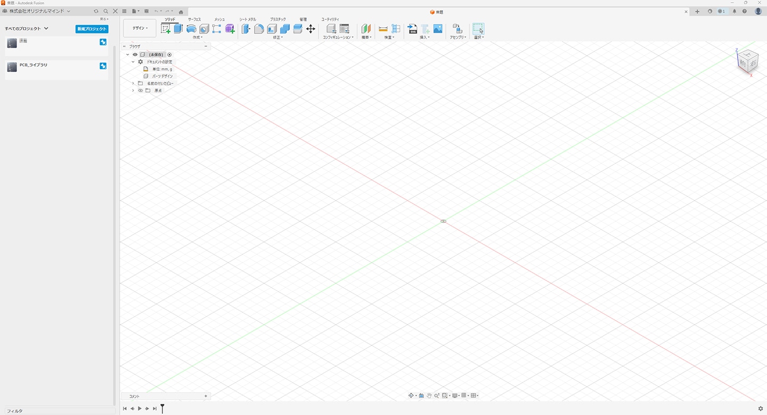Toggle eye icon of unsaved root component
The image size is (767, 415).
point(135,55)
